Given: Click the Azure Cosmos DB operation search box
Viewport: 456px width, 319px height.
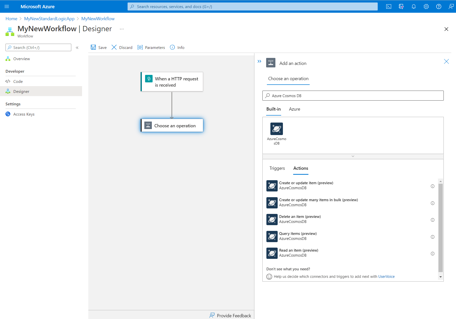Looking at the screenshot, I should click(x=353, y=96).
